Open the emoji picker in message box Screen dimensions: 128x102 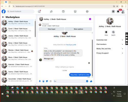coord(87,81)
